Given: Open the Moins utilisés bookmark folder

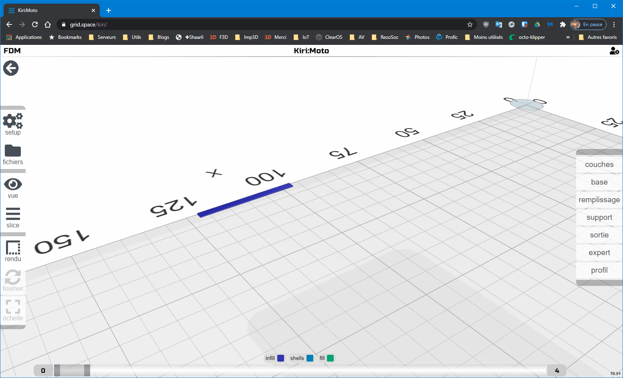Looking at the screenshot, I should [x=484, y=37].
